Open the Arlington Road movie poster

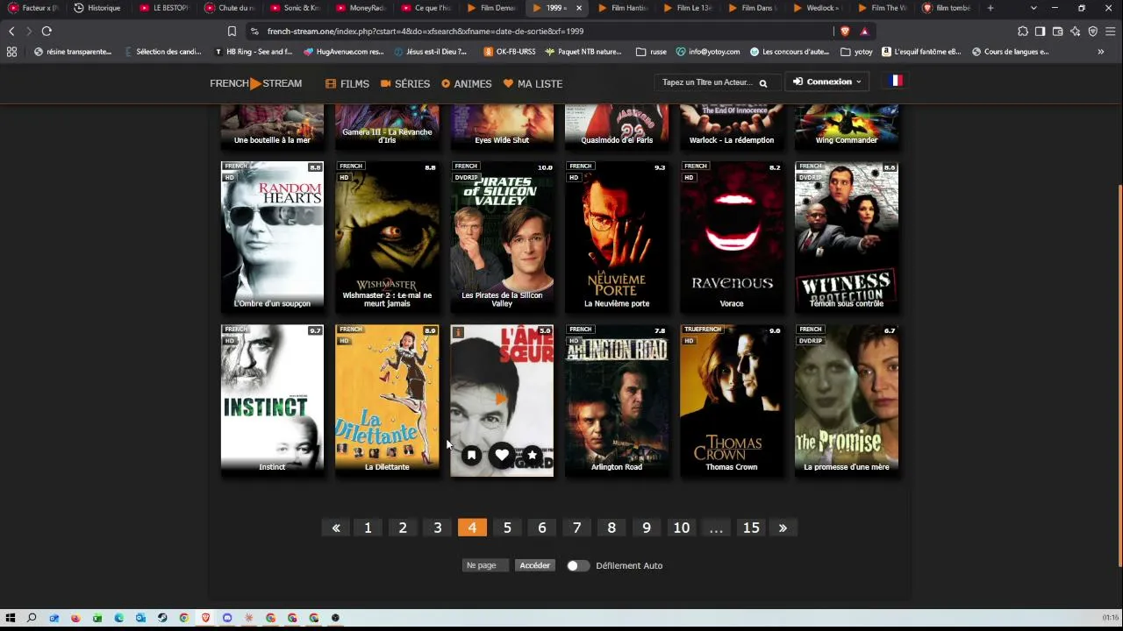pyautogui.click(x=617, y=401)
